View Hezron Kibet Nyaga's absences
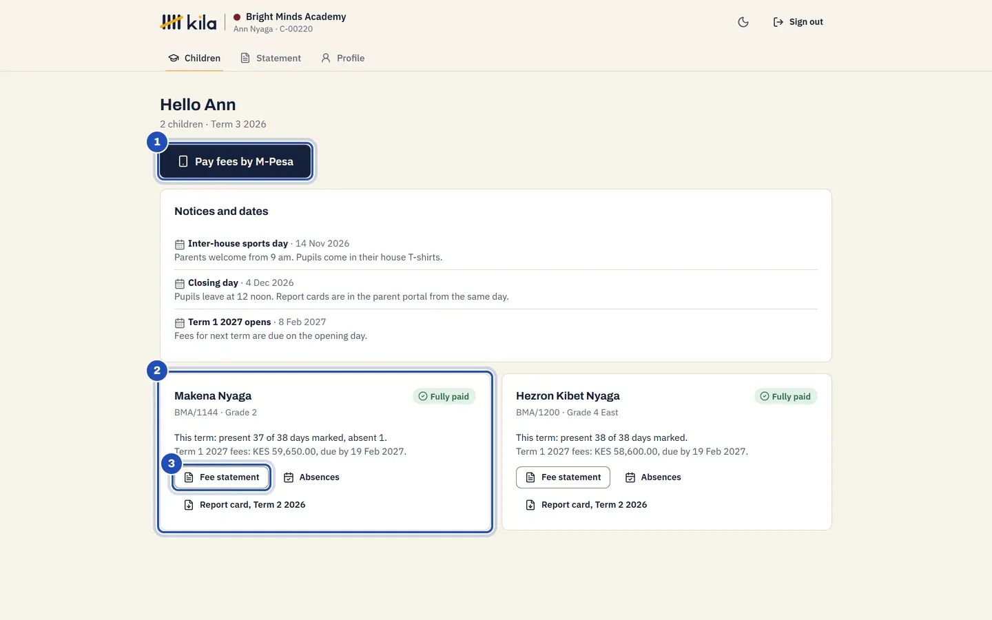This screenshot has width=992, height=620. [653, 477]
